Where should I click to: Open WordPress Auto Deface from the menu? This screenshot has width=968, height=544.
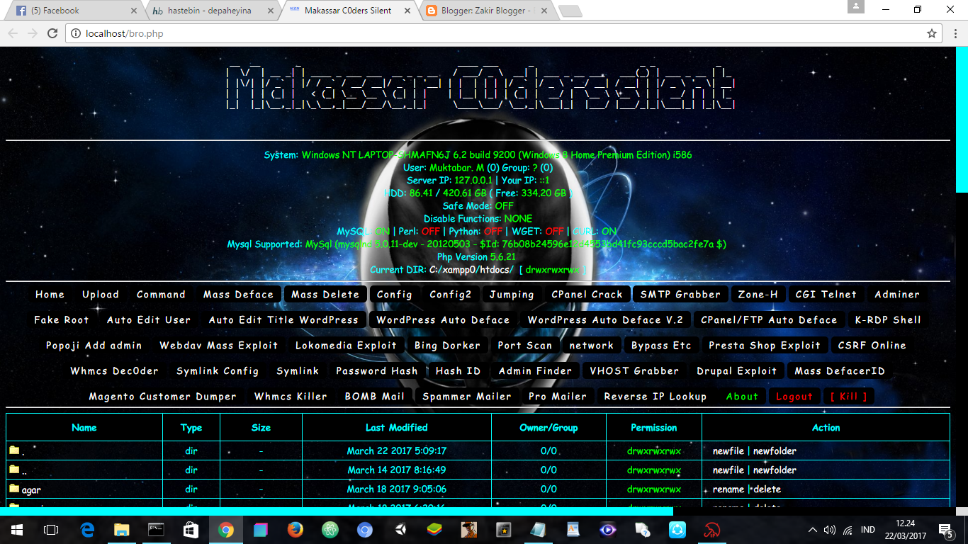tap(443, 319)
